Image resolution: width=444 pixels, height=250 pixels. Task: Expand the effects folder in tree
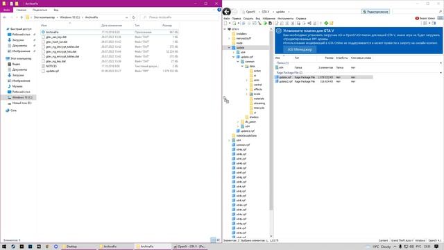coord(247,90)
